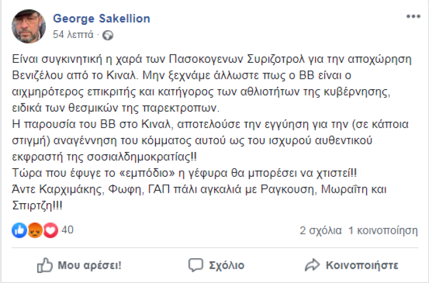The height and width of the screenshot is (283, 429).
Task: Open George Sakellion's profile picture
Action: [x=28, y=24]
